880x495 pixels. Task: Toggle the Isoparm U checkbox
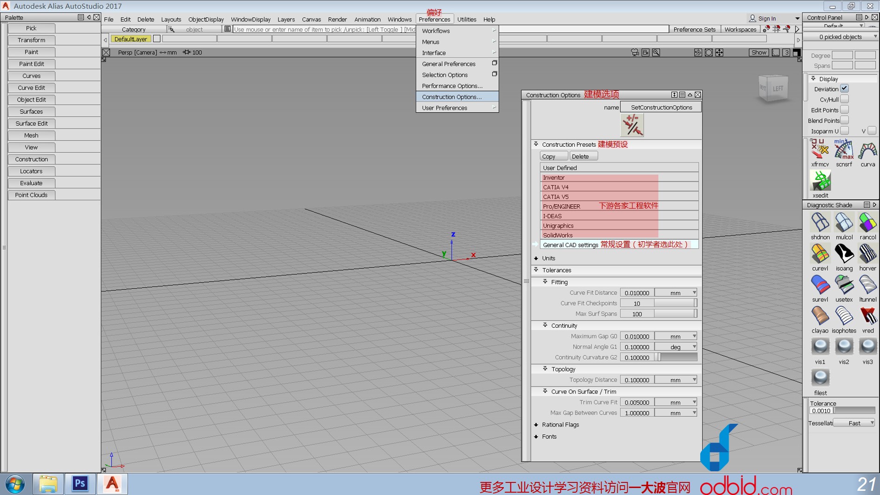(844, 131)
